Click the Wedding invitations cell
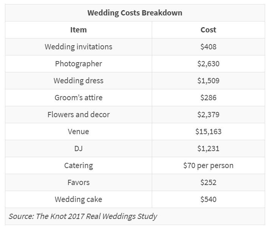Image resolution: width=270 pixels, height=228 pixels. [79, 47]
